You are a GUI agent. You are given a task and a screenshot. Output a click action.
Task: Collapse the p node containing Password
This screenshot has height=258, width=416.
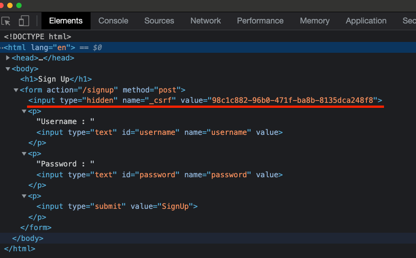coord(24,154)
